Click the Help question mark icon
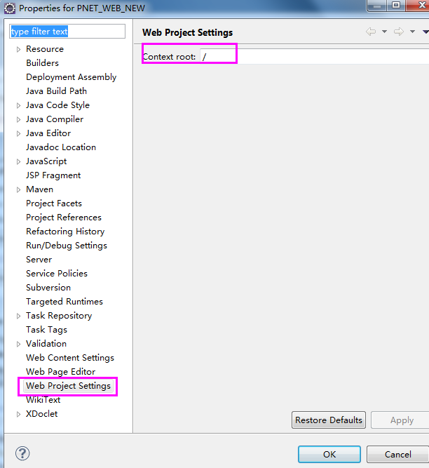Image resolution: width=429 pixels, height=468 pixels. (22, 453)
